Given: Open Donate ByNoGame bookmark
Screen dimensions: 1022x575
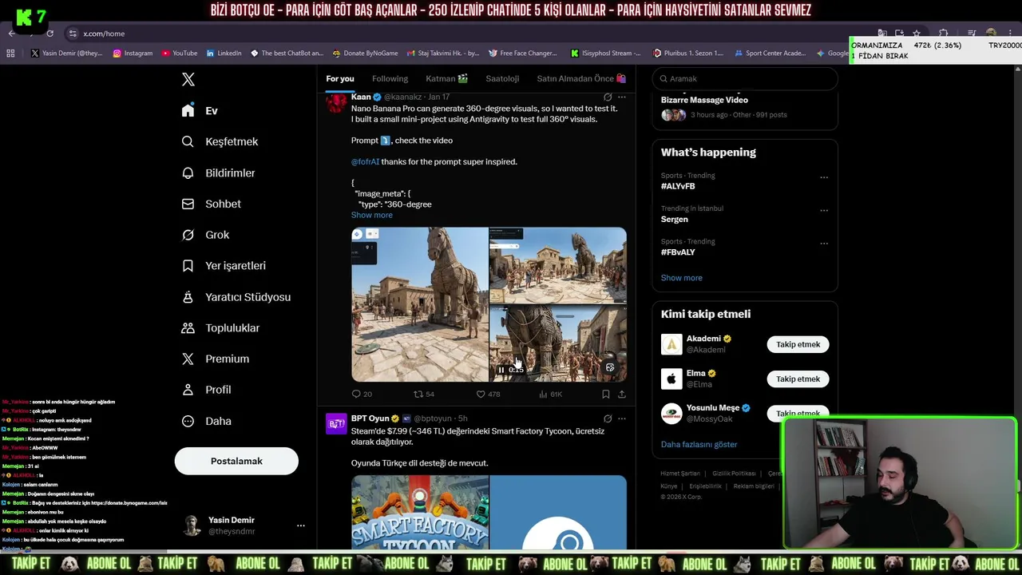Looking at the screenshot, I should point(365,54).
